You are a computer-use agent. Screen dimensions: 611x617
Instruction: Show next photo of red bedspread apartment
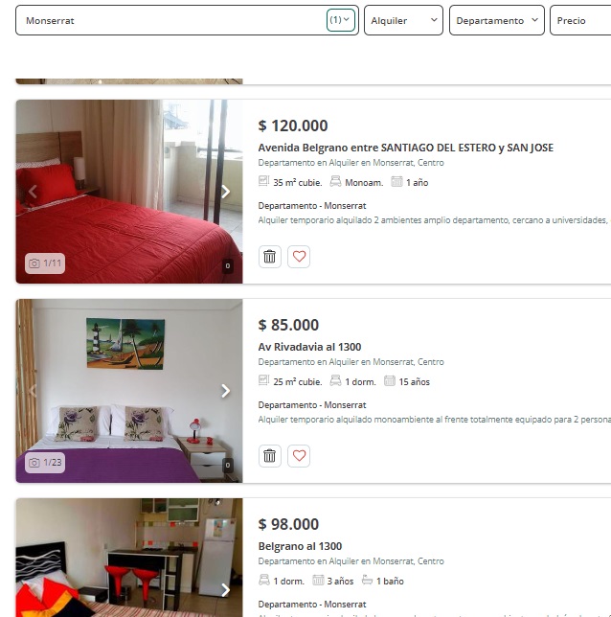pos(225,192)
